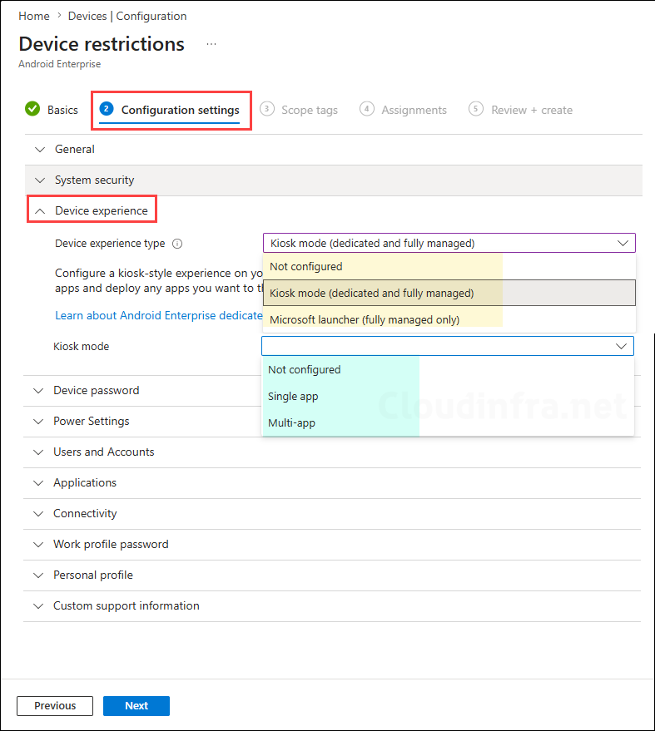Viewport: 655px width, 731px height.
Task: Choose Not configured in Kiosk mode list
Action: coord(448,370)
